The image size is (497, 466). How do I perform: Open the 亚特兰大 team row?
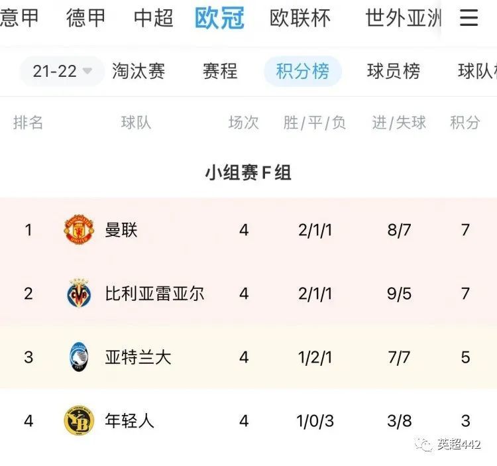[248, 357]
